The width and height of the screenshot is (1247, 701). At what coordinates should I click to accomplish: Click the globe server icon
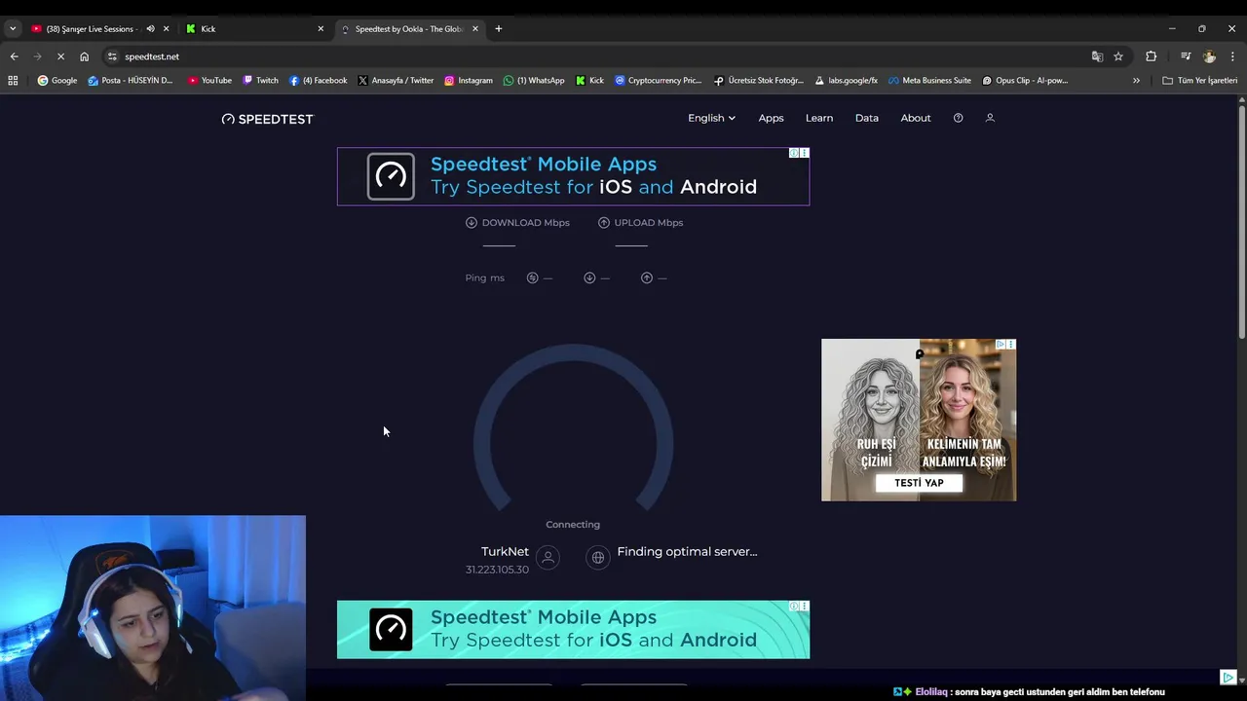[598, 557]
